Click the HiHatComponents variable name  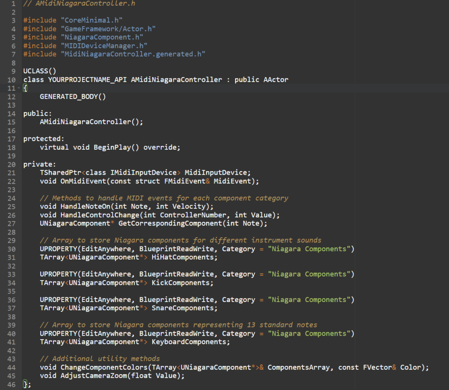click(183, 257)
